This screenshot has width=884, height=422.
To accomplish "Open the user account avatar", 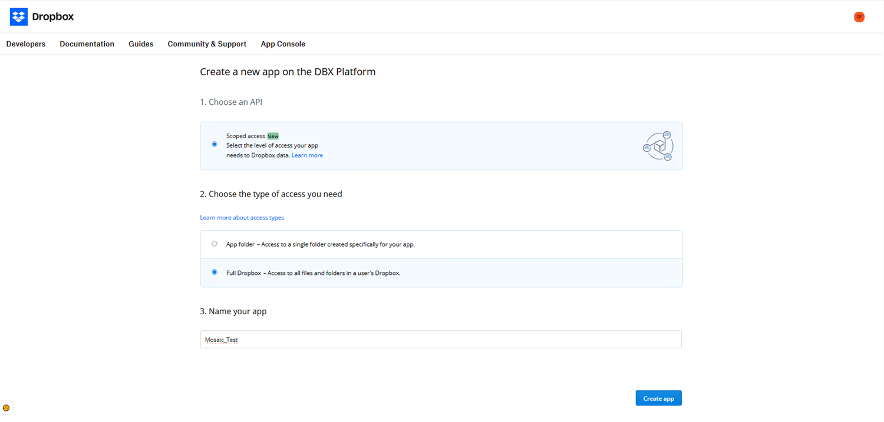I will tap(859, 17).
